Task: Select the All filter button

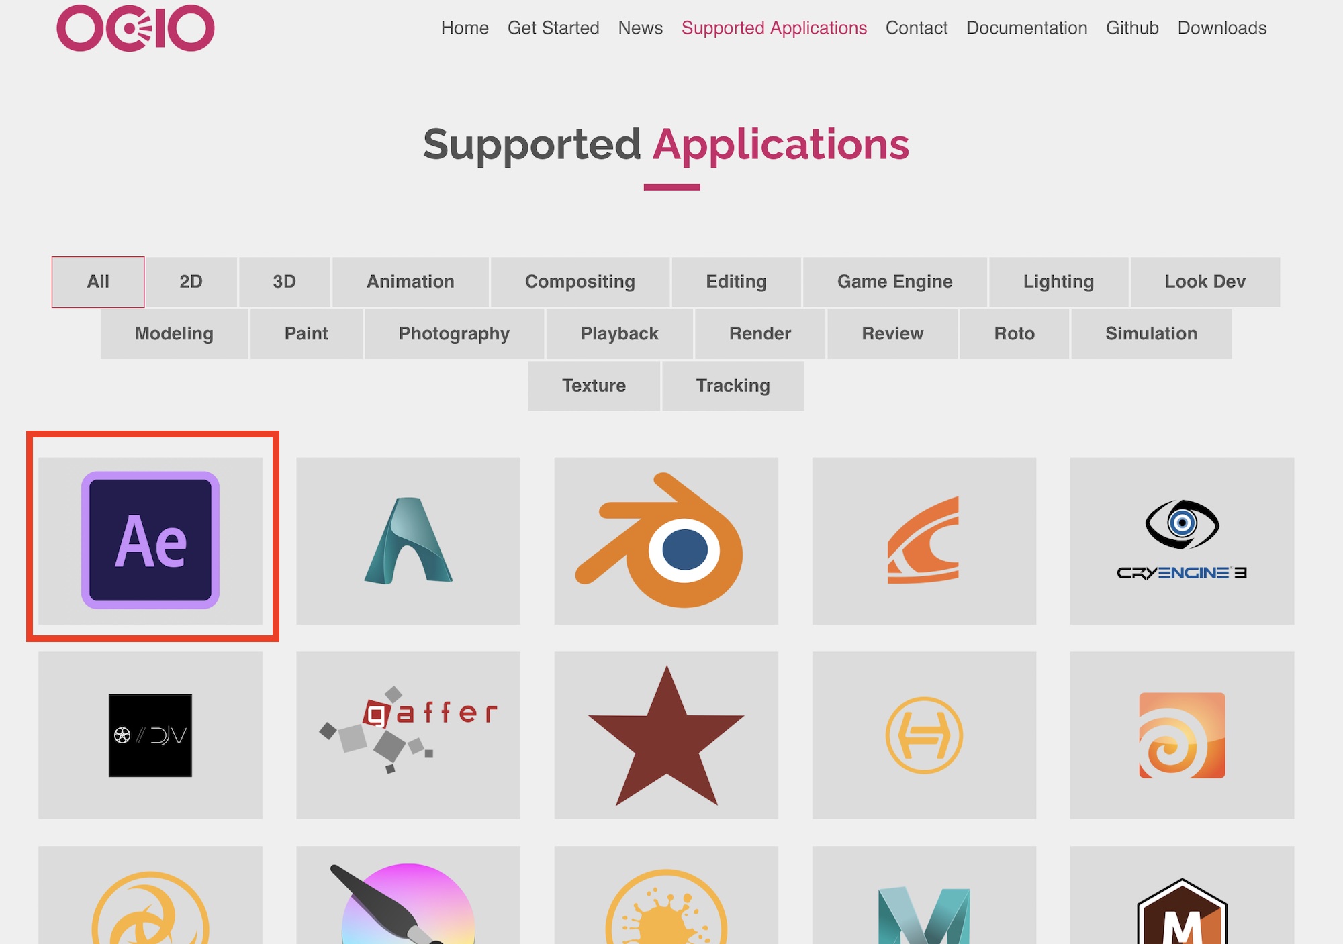Action: [98, 282]
